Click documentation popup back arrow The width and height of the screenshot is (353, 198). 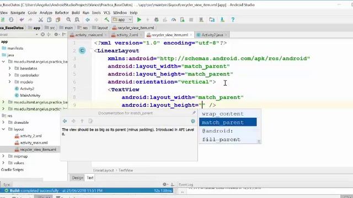[x=65, y=121]
